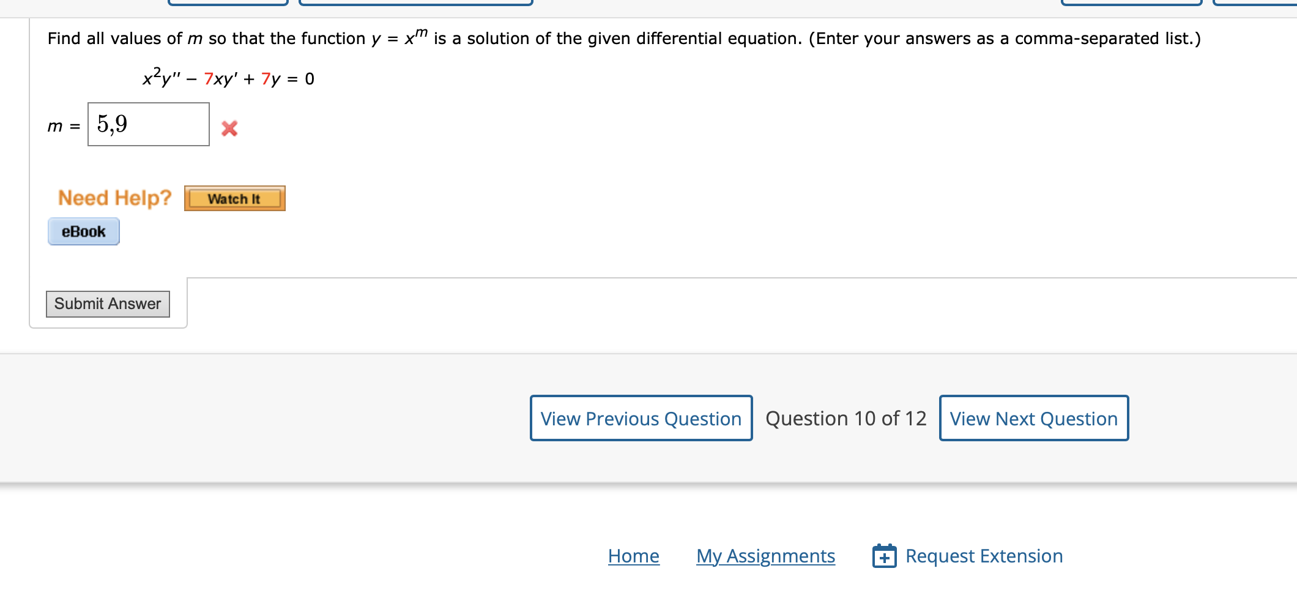Image resolution: width=1297 pixels, height=601 pixels.
Task: Open the eBook resource
Action: tap(83, 231)
